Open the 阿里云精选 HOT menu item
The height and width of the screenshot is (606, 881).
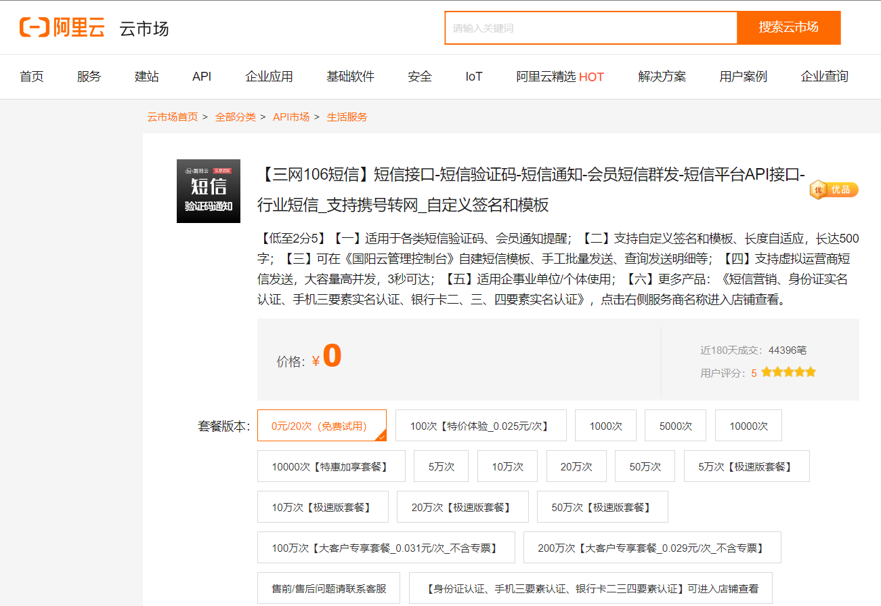point(560,77)
